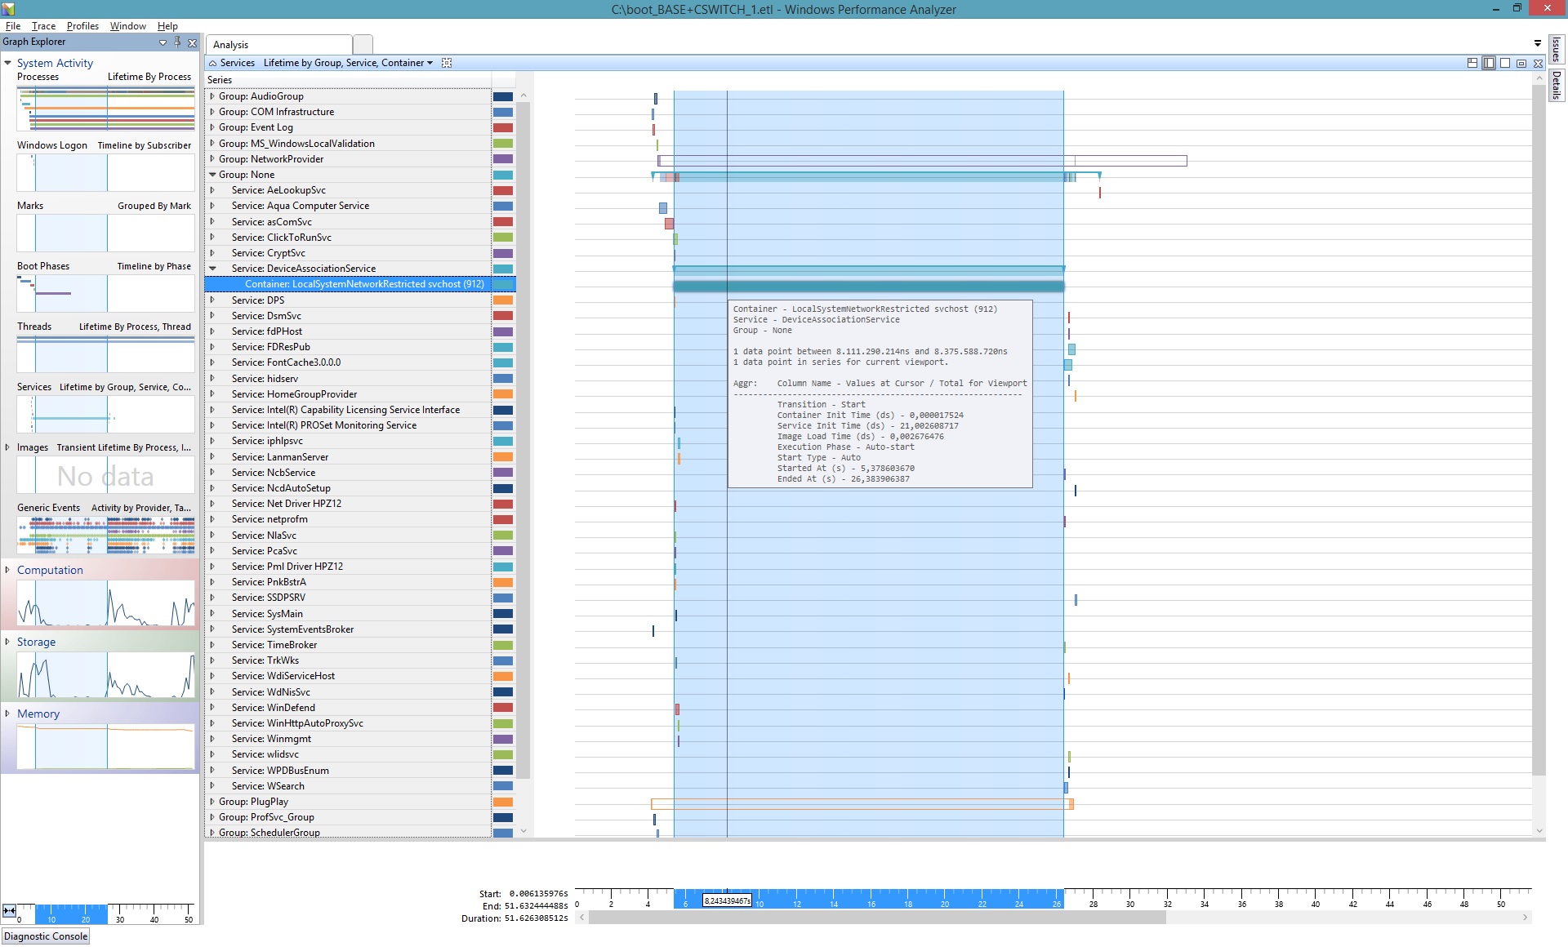The height and width of the screenshot is (947, 1568).
Task: Open Lifetime by Group, Service, Container preset dropdown
Action: [x=430, y=63]
